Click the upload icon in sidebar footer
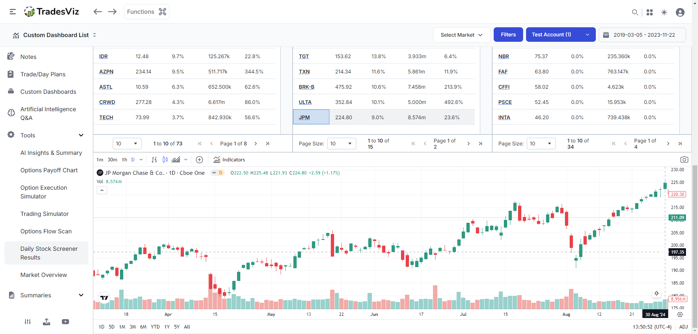The image size is (698, 334). (47, 322)
